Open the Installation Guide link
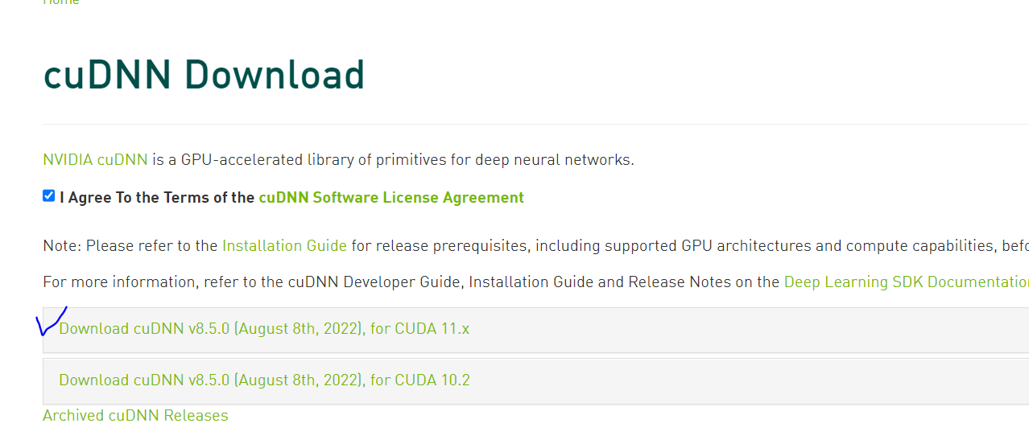The height and width of the screenshot is (448, 1029). coord(285,245)
